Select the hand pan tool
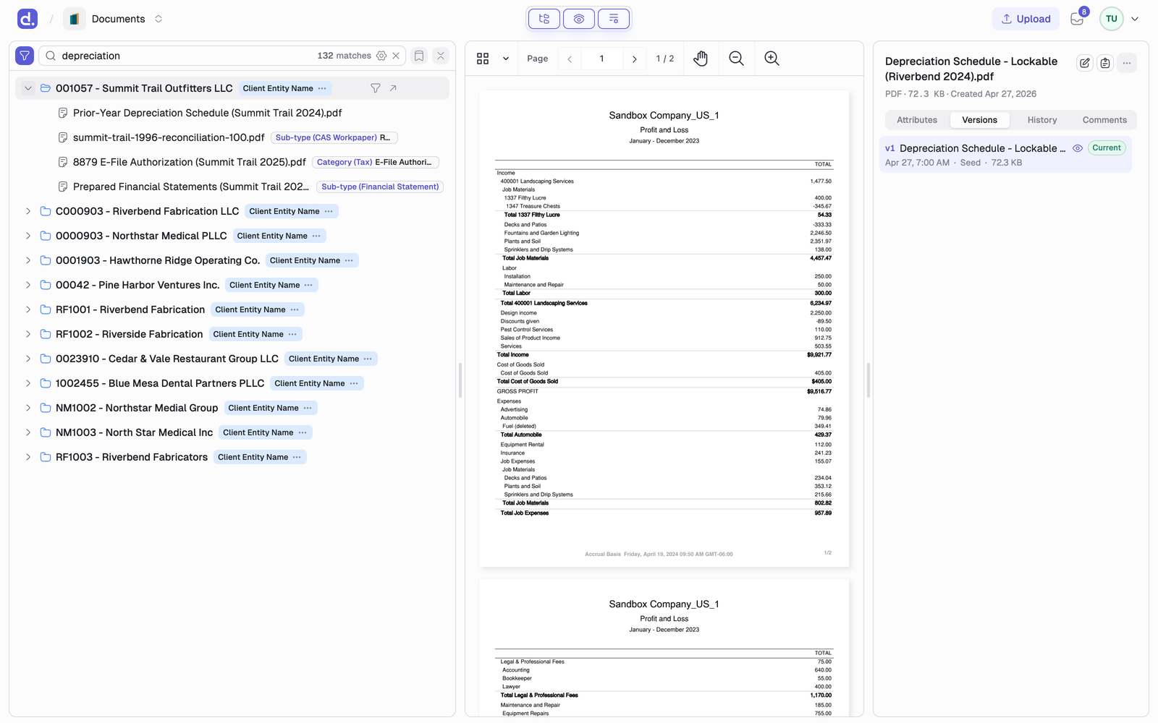1158x723 pixels. pyautogui.click(x=701, y=59)
